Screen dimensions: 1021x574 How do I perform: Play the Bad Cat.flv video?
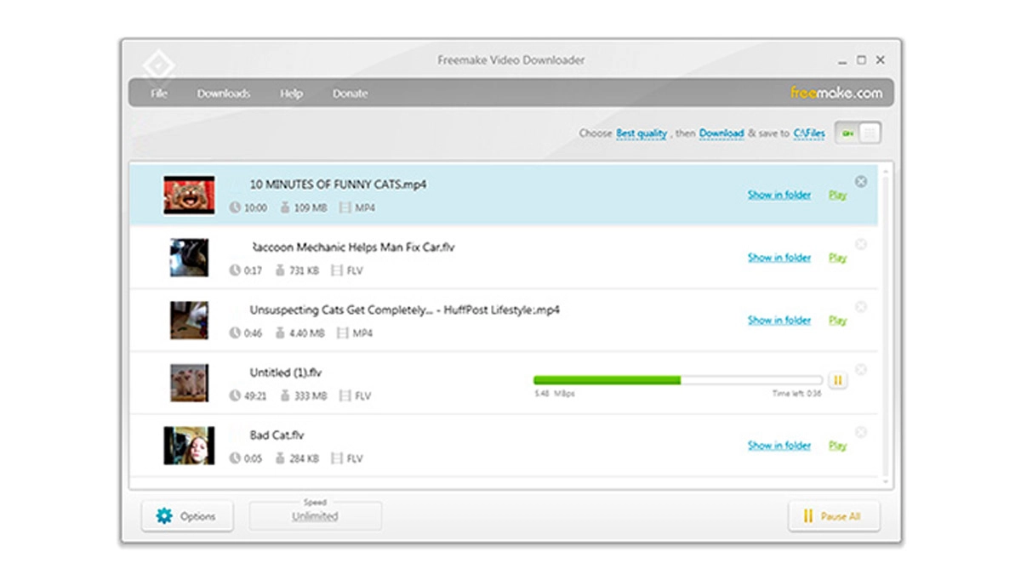pos(837,446)
